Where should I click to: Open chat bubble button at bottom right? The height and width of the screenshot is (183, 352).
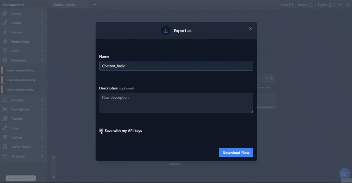345,174
